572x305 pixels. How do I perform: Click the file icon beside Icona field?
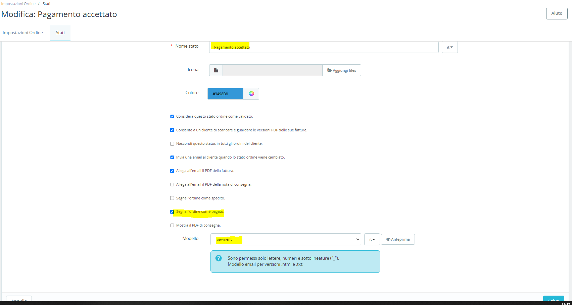pyautogui.click(x=216, y=70)
